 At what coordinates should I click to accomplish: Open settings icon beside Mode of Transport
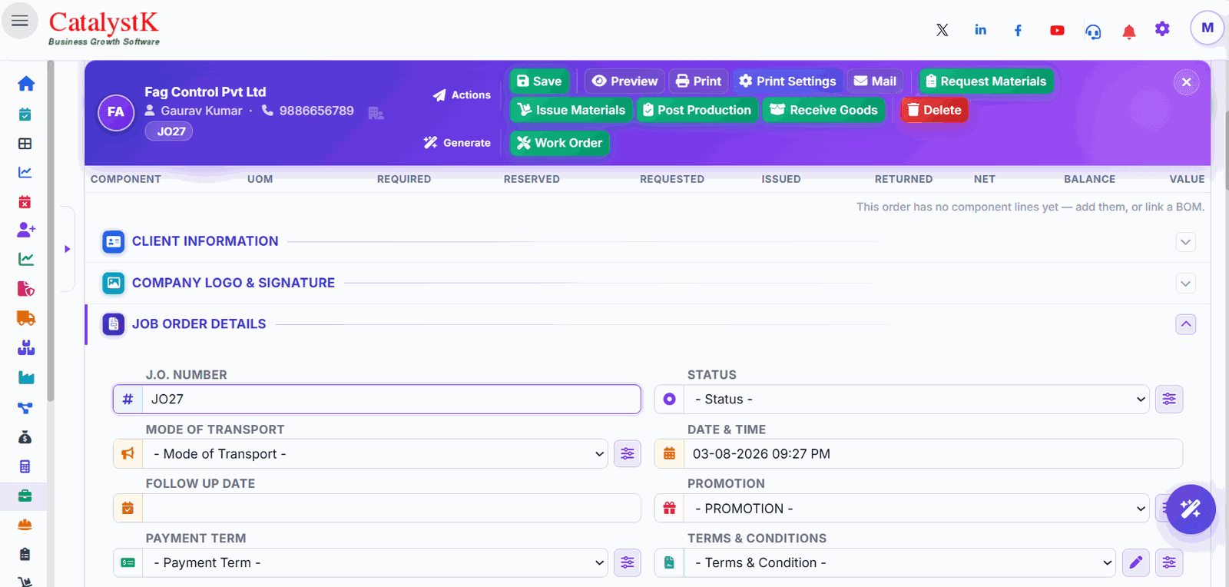628,454
